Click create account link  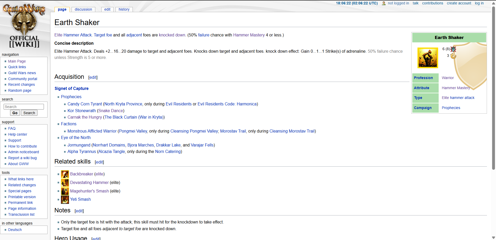tap(459, 3)
